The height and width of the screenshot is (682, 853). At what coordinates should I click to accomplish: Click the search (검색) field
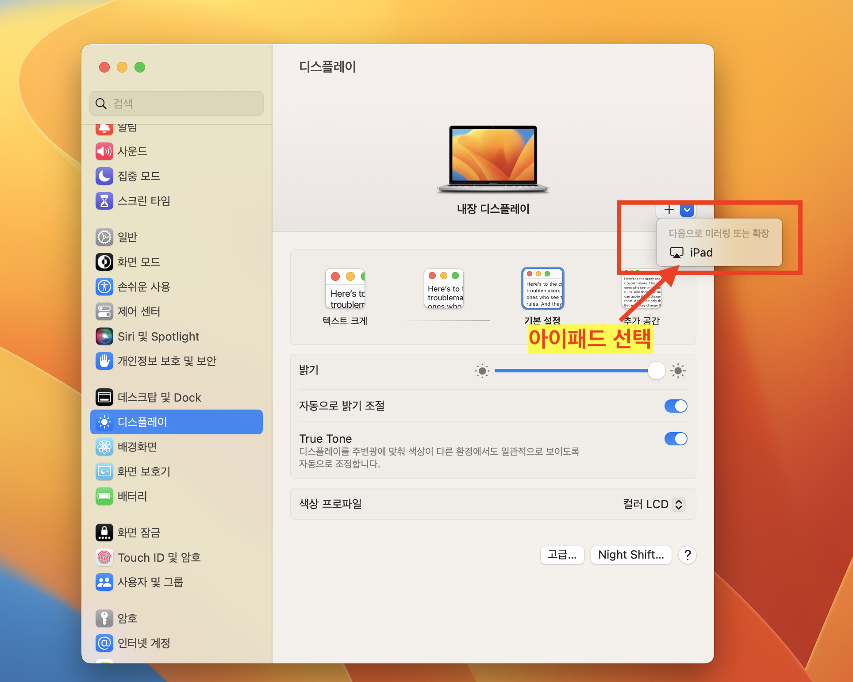tap(176, 103)
